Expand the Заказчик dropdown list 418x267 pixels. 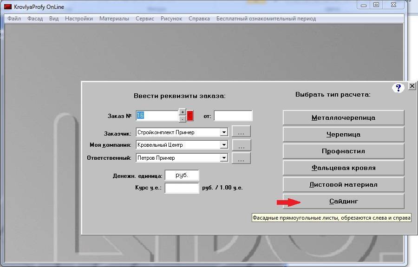(224, 132)
